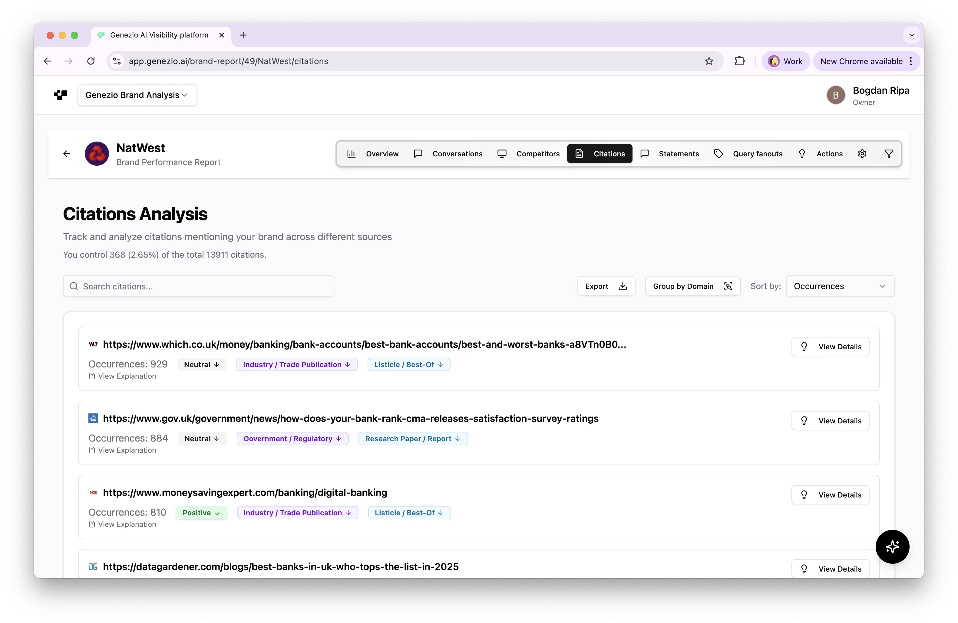Image resolution: width=958 pixels, height=623 pixels.
Task: Click the Genezio logo in top left
Action: point(60,95)
